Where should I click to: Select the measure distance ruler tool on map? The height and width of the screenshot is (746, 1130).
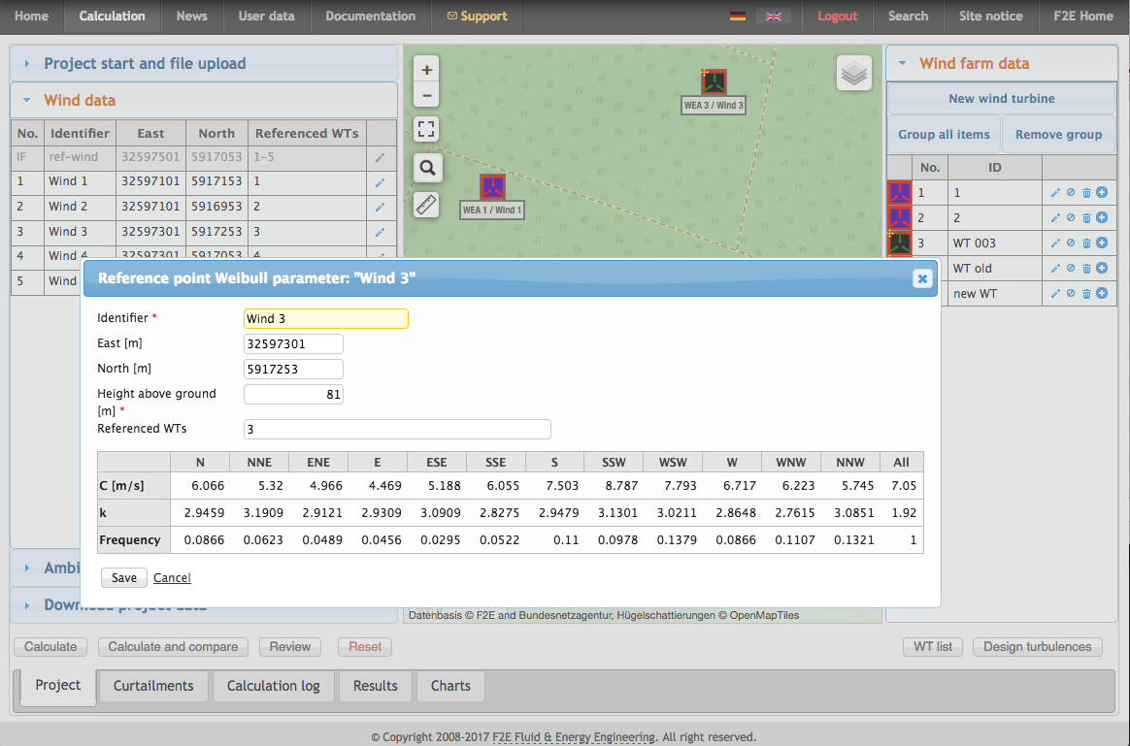[x=425, y=205]
